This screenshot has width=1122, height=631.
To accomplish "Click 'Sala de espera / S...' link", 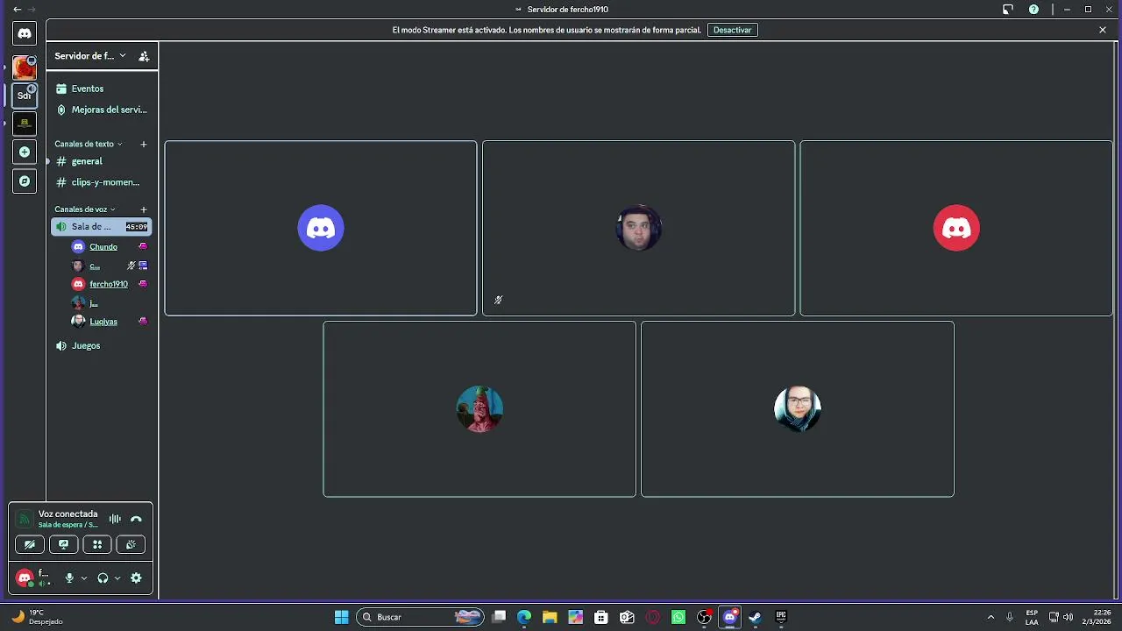I will (x=67, y=525).
